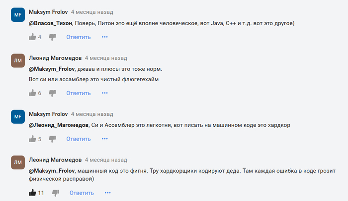This screenshot has width=348, height=201.
Task: Like the comment about кодируют деда
Action: coord(33,193)
